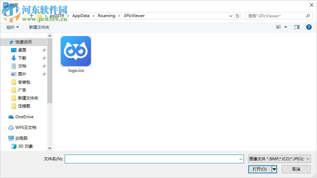Click the pin icon beside 图片
The image size is (317, 178).
44,74
